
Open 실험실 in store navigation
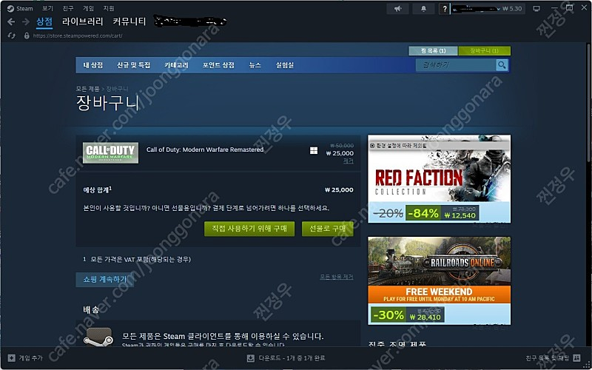click(x=285, y=65)
